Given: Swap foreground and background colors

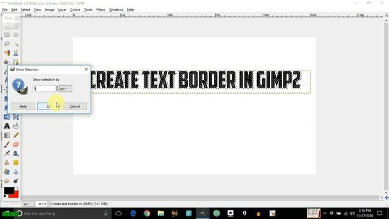Looking at the screenshot, I should point(18,189).
